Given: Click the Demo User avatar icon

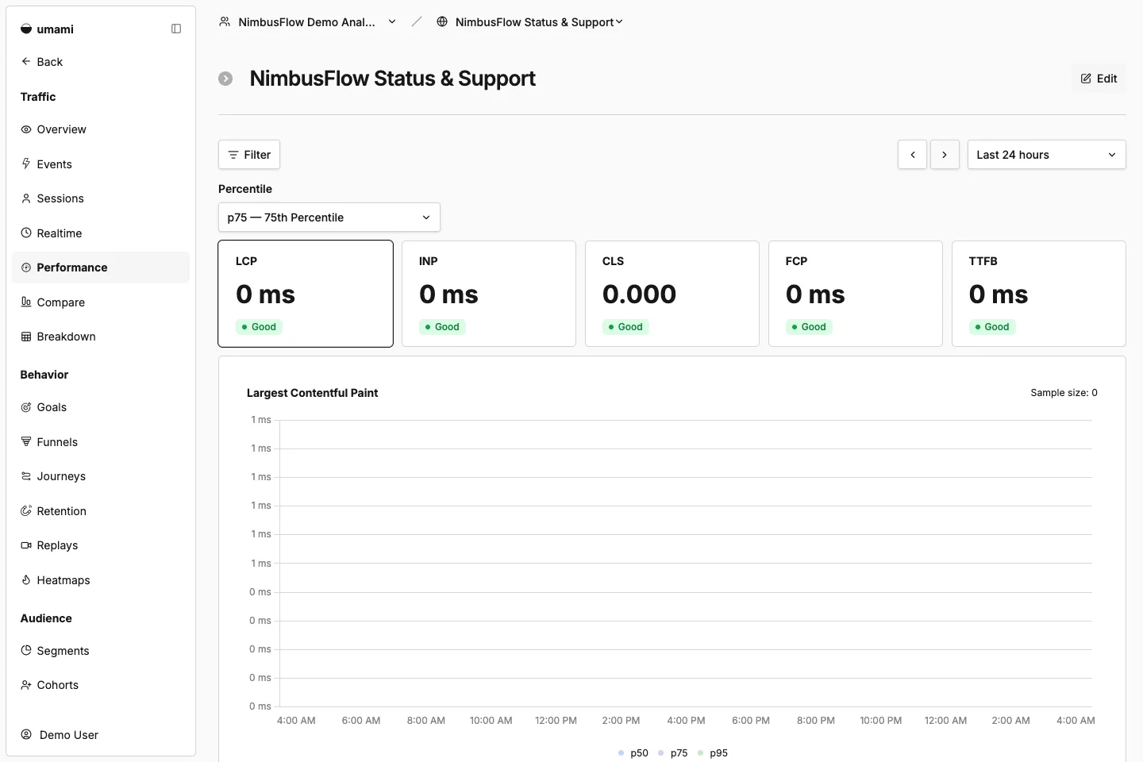Looking at the screenshot, I should [26, 734].
